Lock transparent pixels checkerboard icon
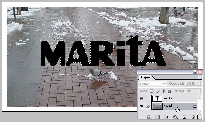The image size is (205, 122). click(x=151, y=91)
